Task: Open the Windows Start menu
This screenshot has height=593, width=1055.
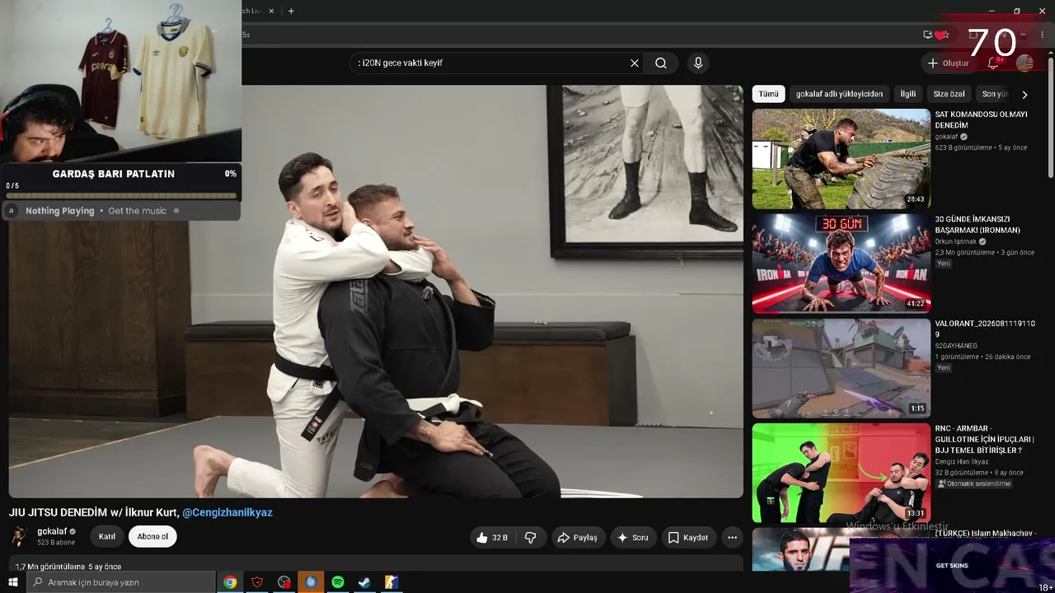Action: pos(13,582)
